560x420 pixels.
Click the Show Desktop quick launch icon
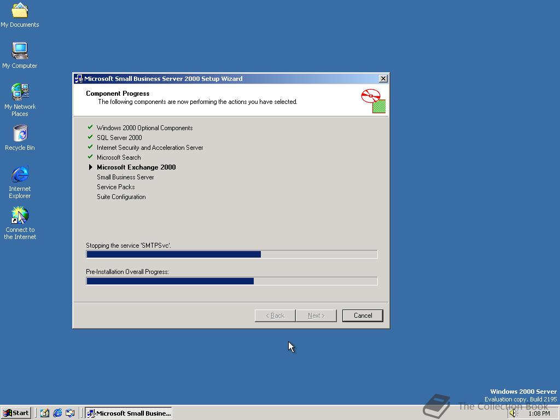click(44, 413)
